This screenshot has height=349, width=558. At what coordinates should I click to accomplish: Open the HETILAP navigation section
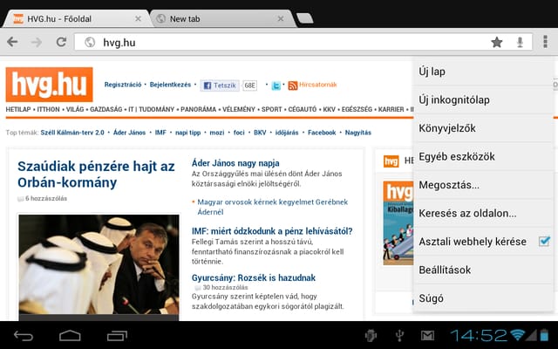pos(18,109)
